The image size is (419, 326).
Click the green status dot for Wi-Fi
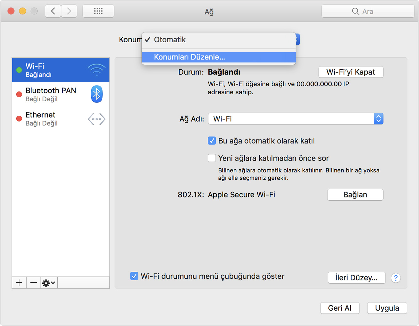[19, 70]
